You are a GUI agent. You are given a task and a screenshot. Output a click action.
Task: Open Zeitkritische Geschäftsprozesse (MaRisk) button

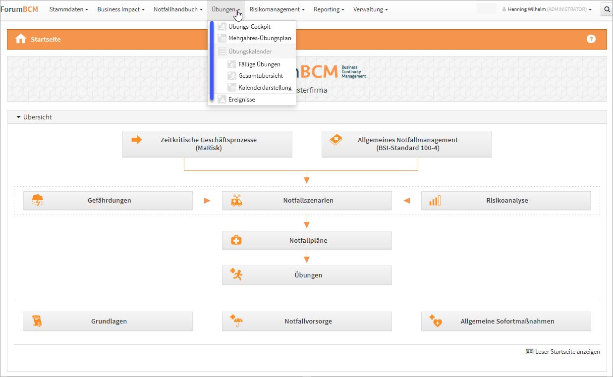pyautogui.click(x=207, y=144)
